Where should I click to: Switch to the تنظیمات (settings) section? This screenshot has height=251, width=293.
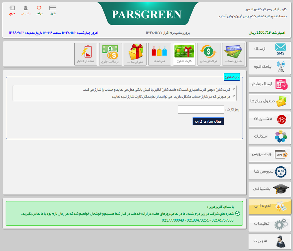click(x=269, y=224)
